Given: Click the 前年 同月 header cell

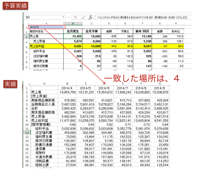Looking at the screenshot, I should point(142,32).
